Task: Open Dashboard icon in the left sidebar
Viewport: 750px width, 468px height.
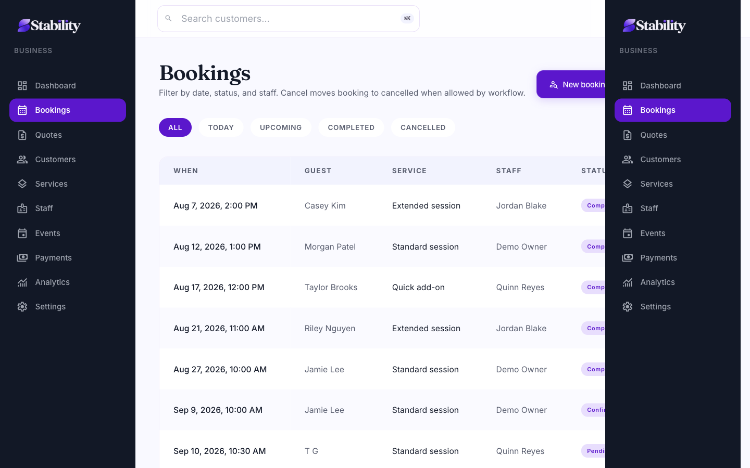Action: pos(22,86)
